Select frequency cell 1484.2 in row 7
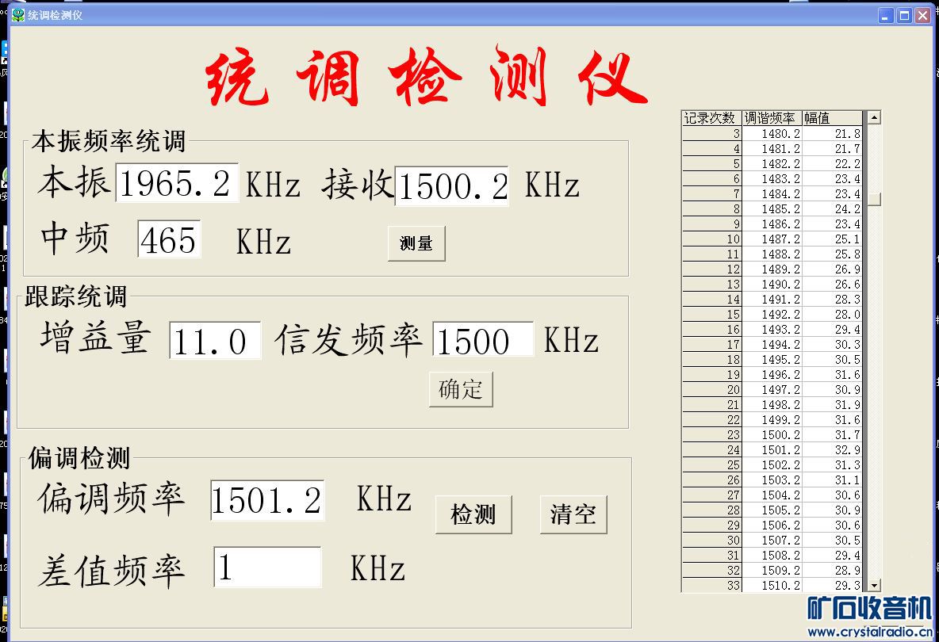Viewport: 939px width, 642px height. click(x=772, y=194)
